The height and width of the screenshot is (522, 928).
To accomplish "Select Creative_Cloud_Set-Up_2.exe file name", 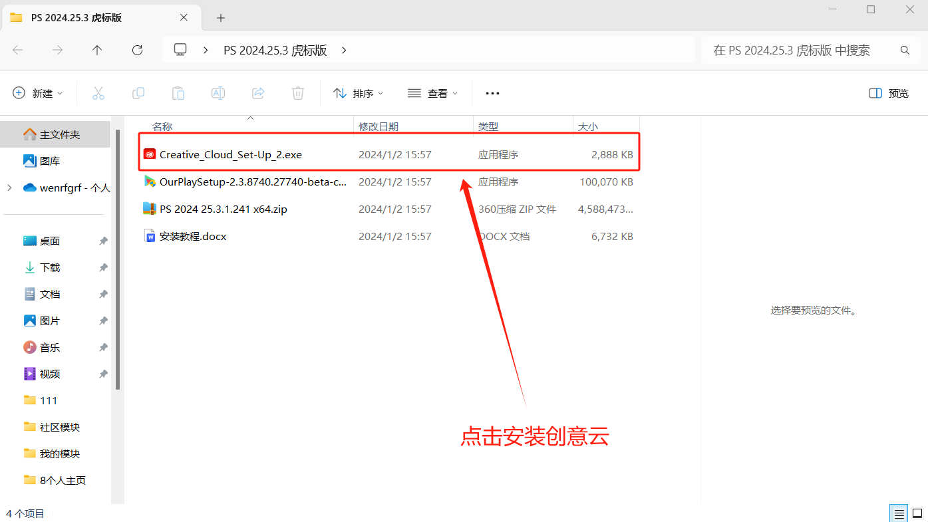I will click(231, 154).
